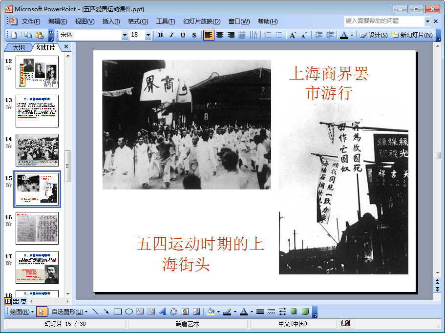The image size is (445, 333).
Task: Click the 设计(S) design button
Action: click(x=373, y=35)
